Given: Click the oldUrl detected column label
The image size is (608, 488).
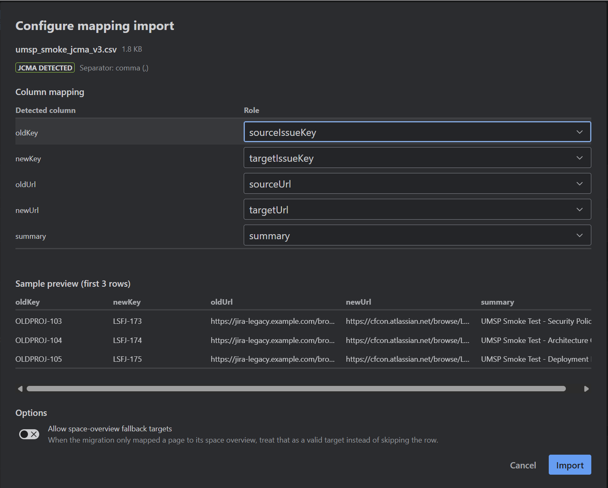Looking at the screenshot, I should (25, 185).
